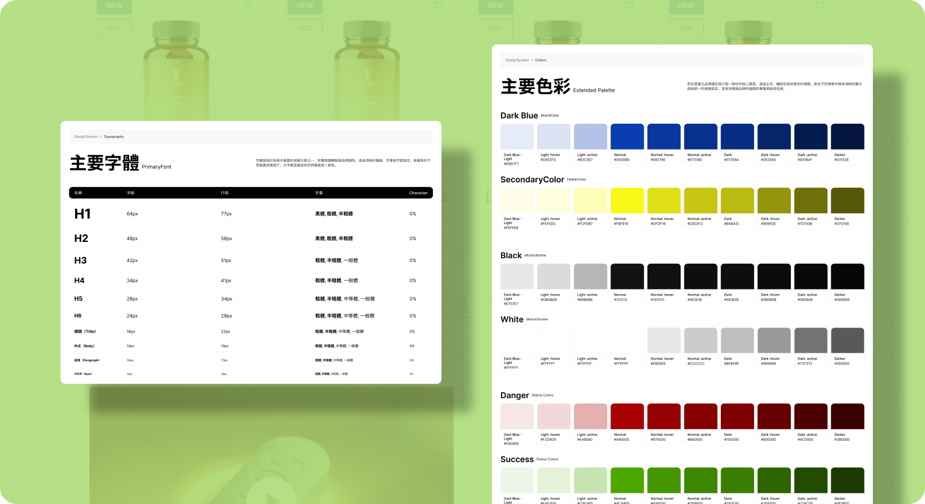Click the leftmost heart favorite icon
The height and width of the screenshot is (504, 925).
248,6
